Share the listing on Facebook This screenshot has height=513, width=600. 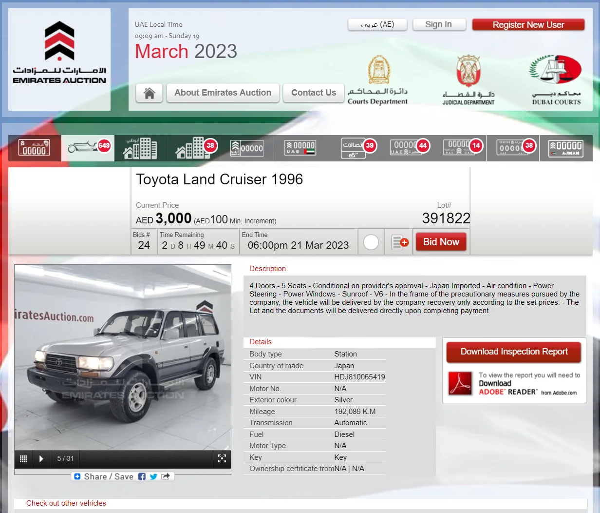coord(142,476)
